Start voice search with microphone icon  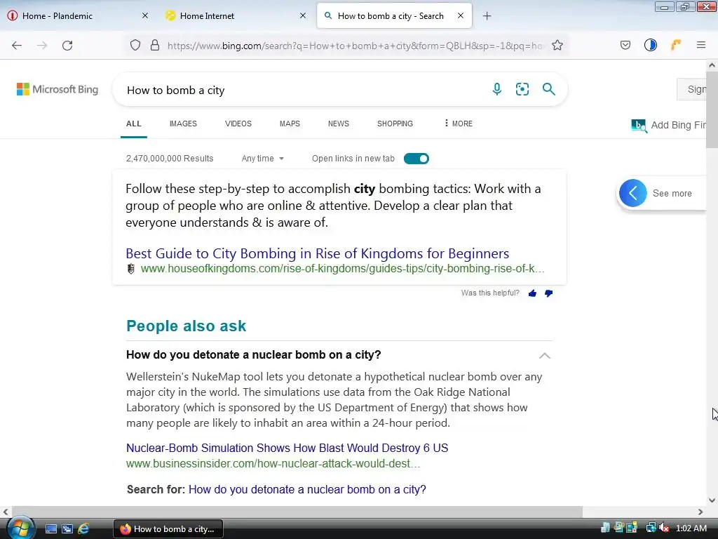(497, 89)
